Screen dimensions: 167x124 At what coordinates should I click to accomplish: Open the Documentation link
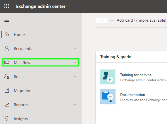pos(132,95)
